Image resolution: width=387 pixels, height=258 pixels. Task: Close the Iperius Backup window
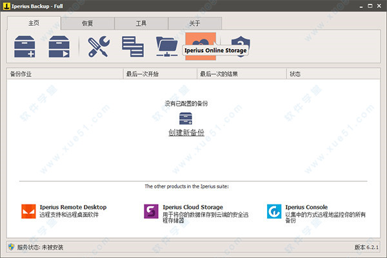[379, 6]
